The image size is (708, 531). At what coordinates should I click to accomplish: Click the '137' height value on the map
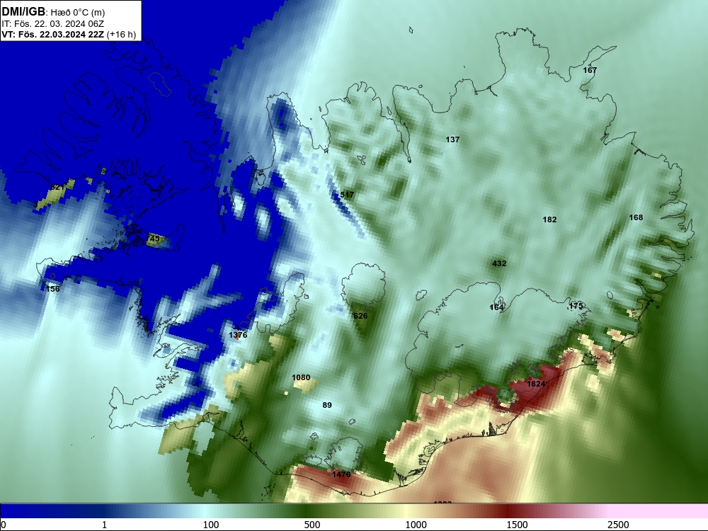point(452,139)
